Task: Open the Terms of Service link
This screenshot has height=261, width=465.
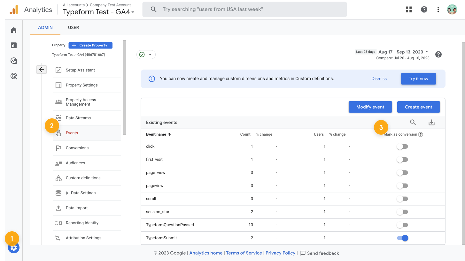Action: [244, 253]
